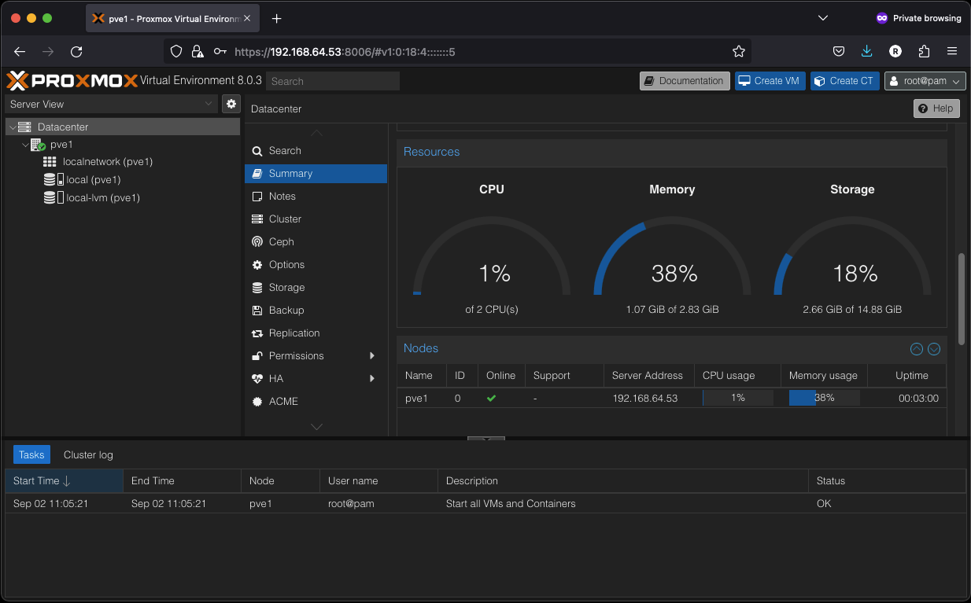Sort tasks by Description column
The image size is (971, 603).
(x=622, y=481)
